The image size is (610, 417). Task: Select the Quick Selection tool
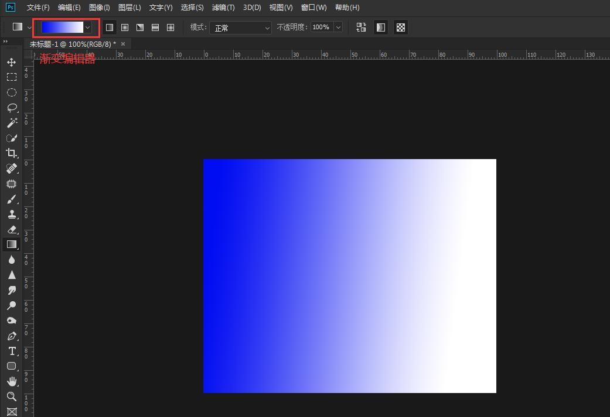point(12,138)
